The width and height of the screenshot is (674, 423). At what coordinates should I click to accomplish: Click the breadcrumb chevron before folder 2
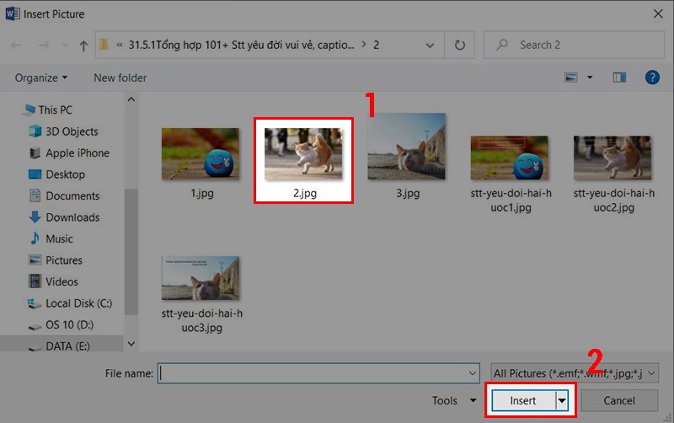(x=364, y=45)
